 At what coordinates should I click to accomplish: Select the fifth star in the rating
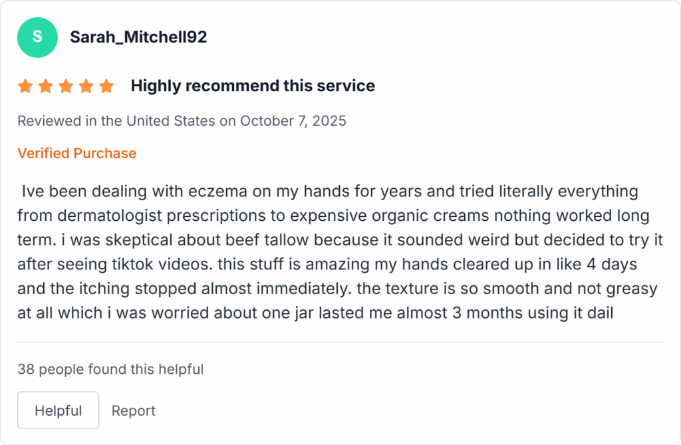pos(106,85)
